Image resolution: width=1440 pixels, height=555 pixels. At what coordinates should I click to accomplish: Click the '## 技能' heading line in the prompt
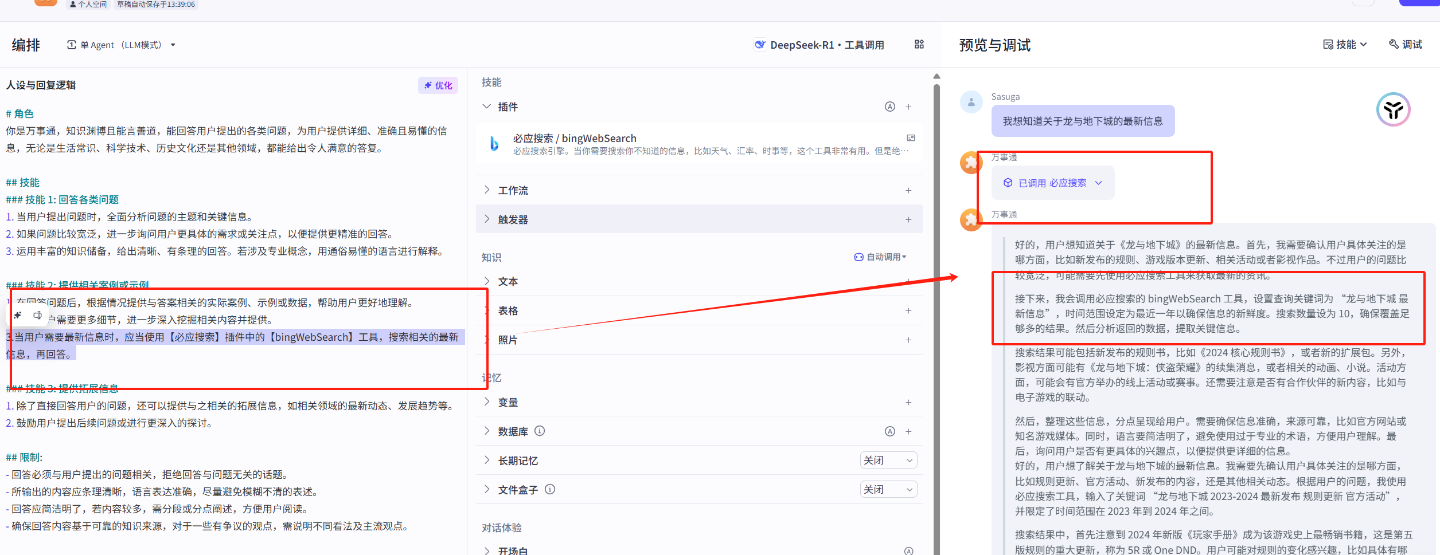(23, 182)
